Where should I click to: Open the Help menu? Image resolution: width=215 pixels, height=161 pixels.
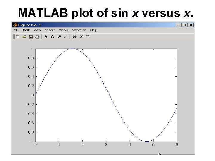click(93, 30)
